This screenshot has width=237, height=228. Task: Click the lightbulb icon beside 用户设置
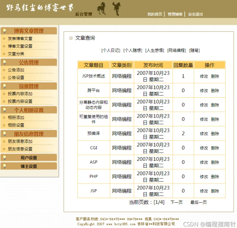pos(5,158)
